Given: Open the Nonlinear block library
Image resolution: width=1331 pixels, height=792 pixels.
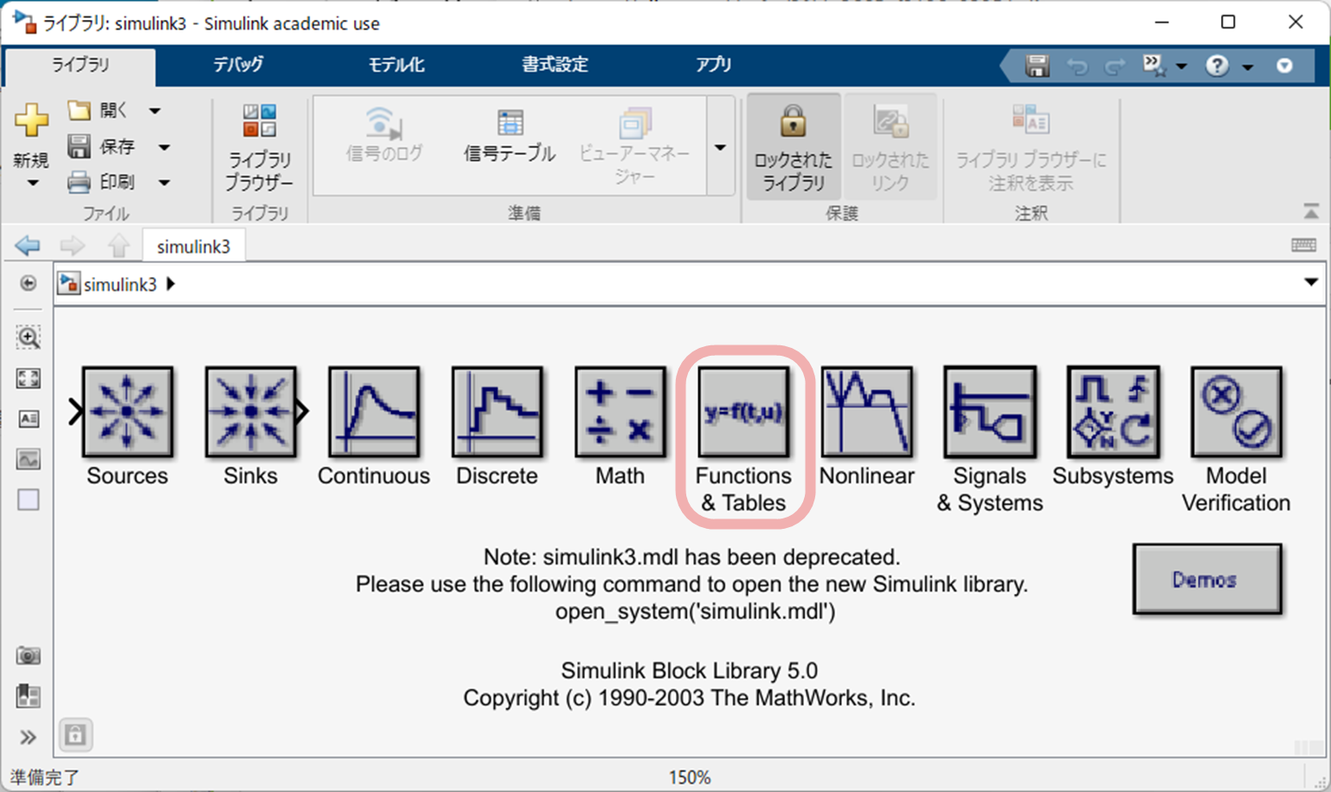Looking at the screenshot, I should (x=867, y=412).
